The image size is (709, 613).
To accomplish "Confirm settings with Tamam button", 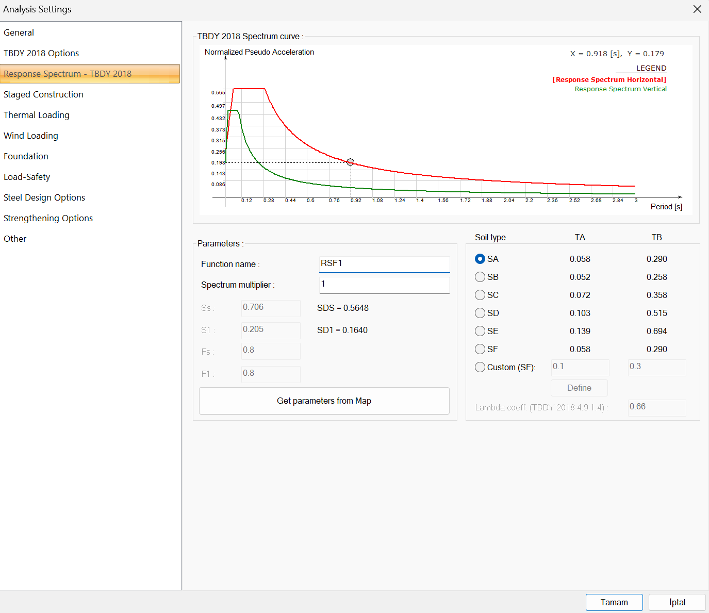I will (614, 602).
